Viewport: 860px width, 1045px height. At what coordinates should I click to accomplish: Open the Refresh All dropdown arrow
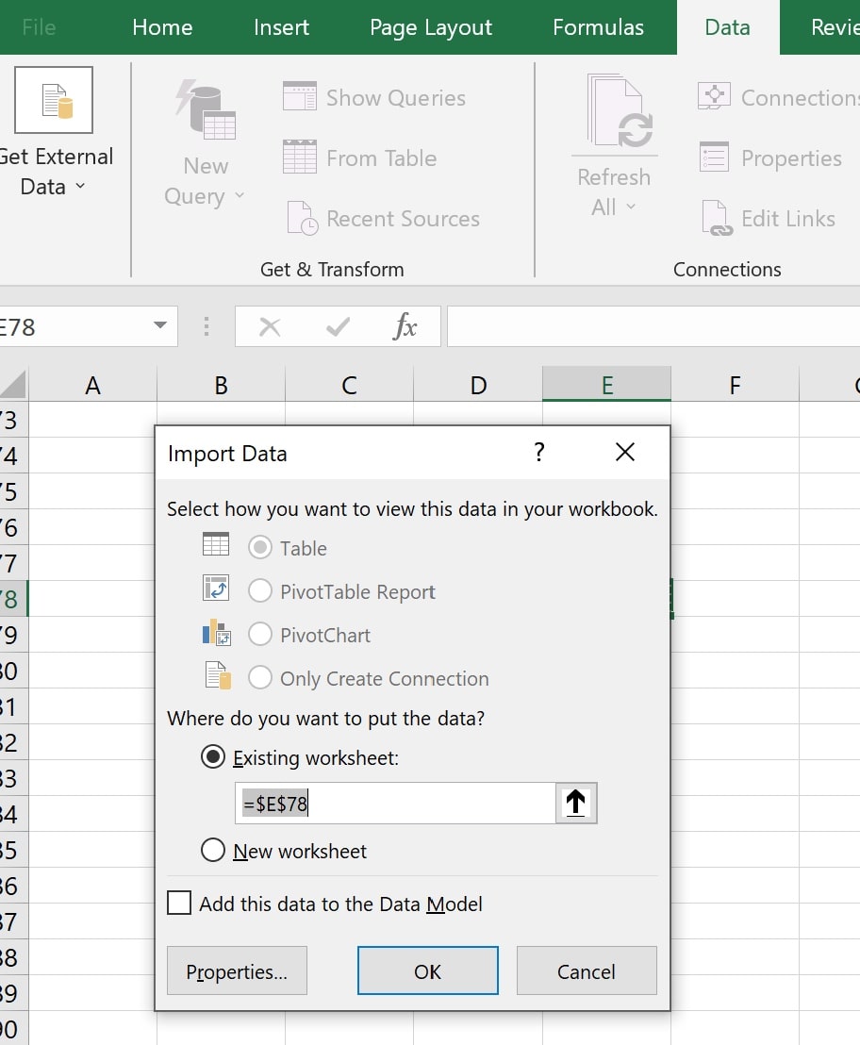(x=631, y=207)
